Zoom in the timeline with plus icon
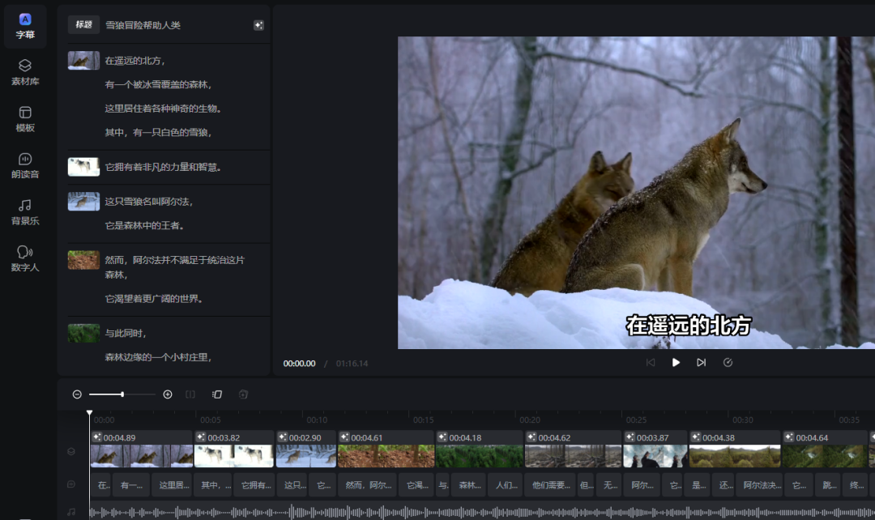The width and height of the screenshot is (875, 520). click(168, 394)
